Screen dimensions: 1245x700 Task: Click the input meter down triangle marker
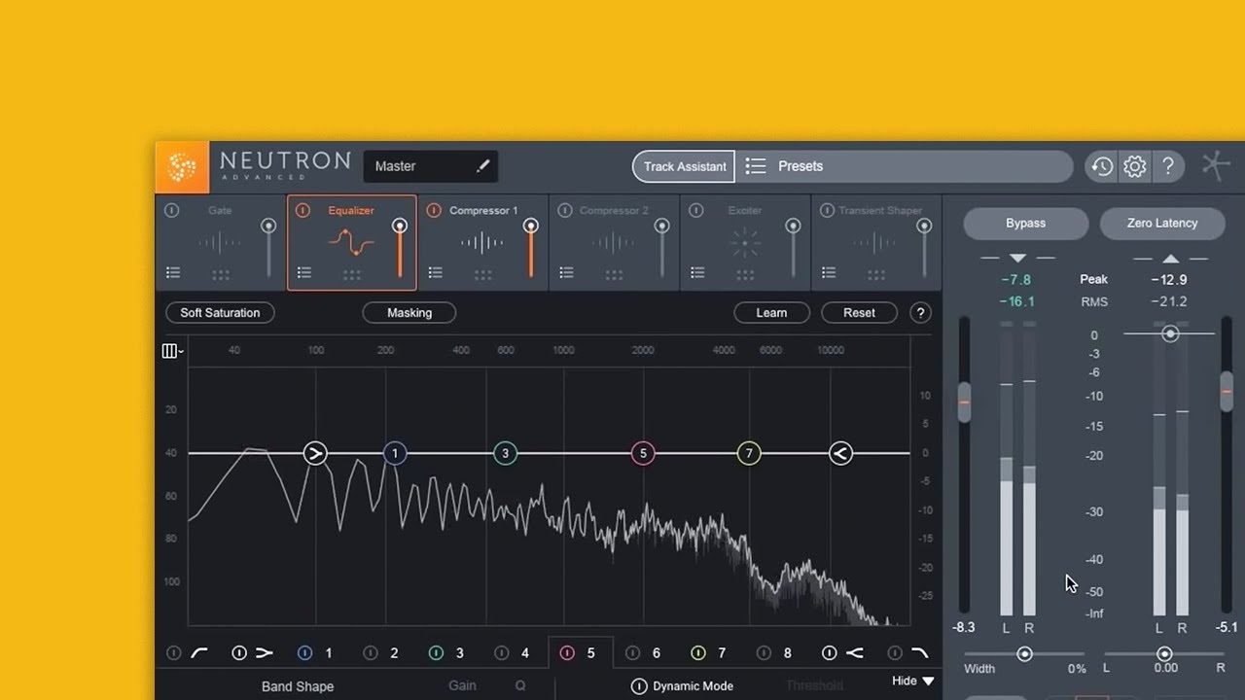click(1017, 258)
